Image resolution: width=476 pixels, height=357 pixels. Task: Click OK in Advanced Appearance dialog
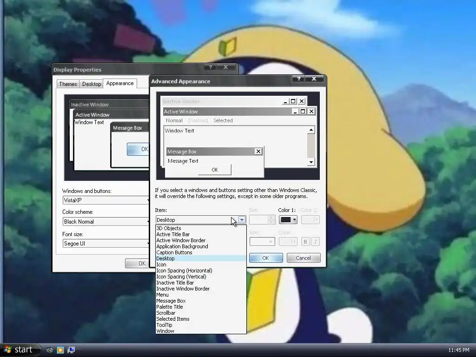[x=265, y=258]
